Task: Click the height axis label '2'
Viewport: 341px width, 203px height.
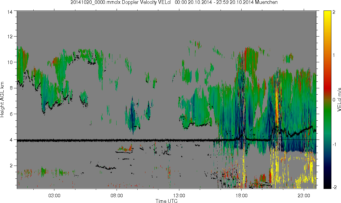Action: click(x=11, y=166)
